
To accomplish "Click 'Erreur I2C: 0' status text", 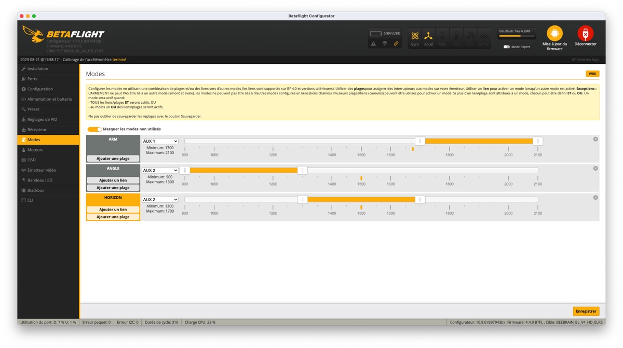I will click(128, 322).
